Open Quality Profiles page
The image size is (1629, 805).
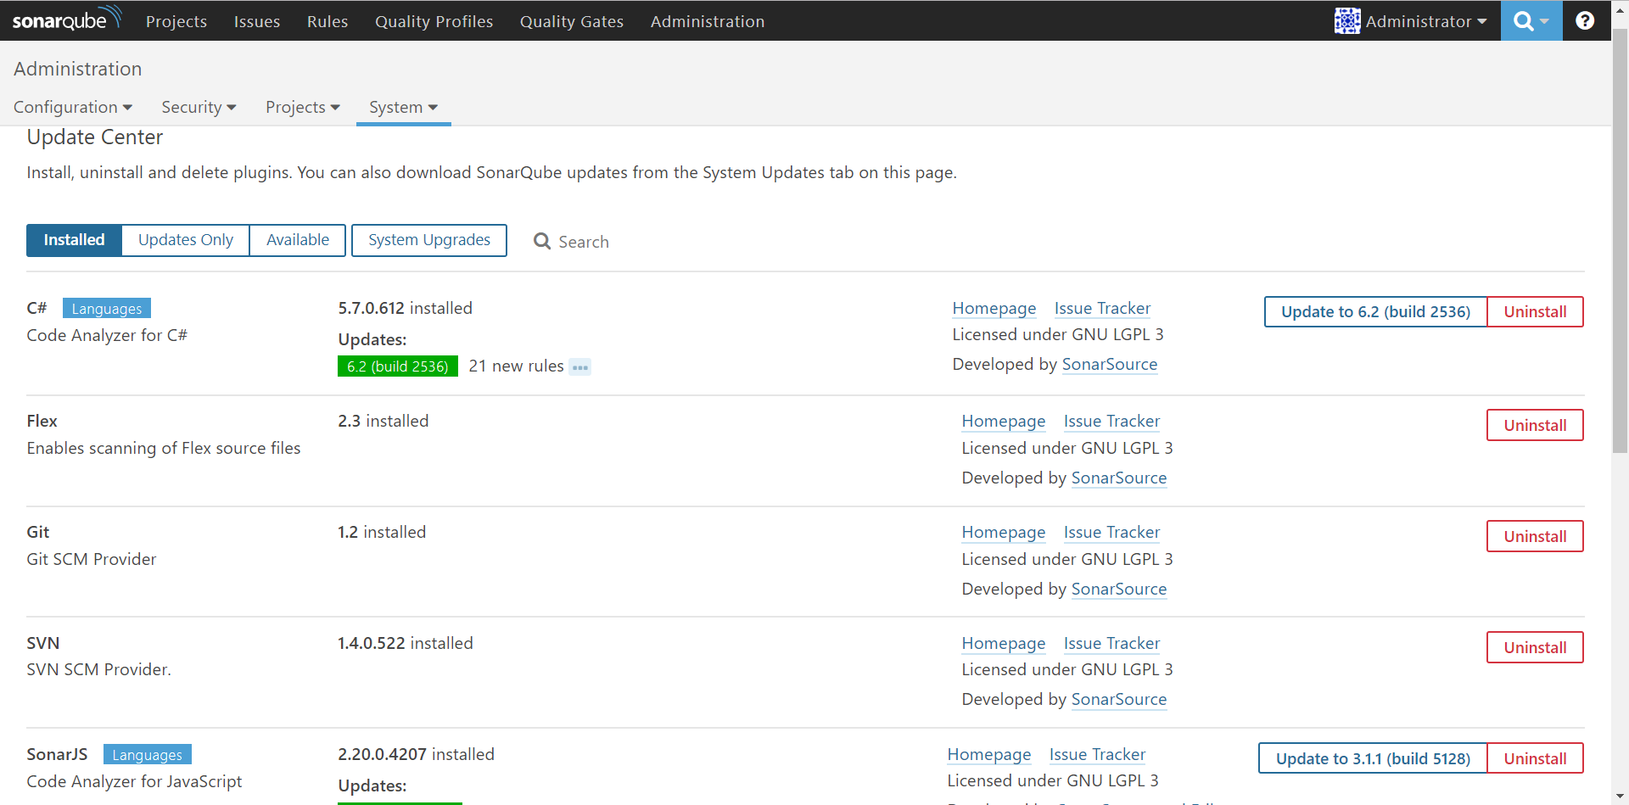pos(434,21)
